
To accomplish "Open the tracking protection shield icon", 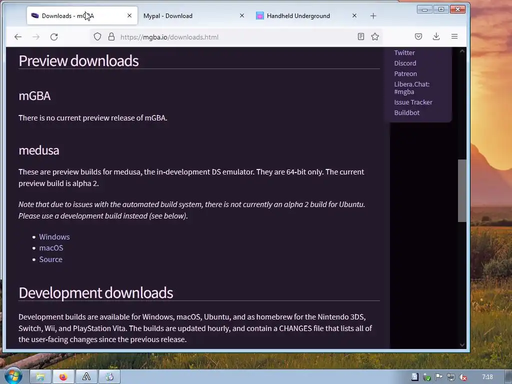I will (97, 36).
